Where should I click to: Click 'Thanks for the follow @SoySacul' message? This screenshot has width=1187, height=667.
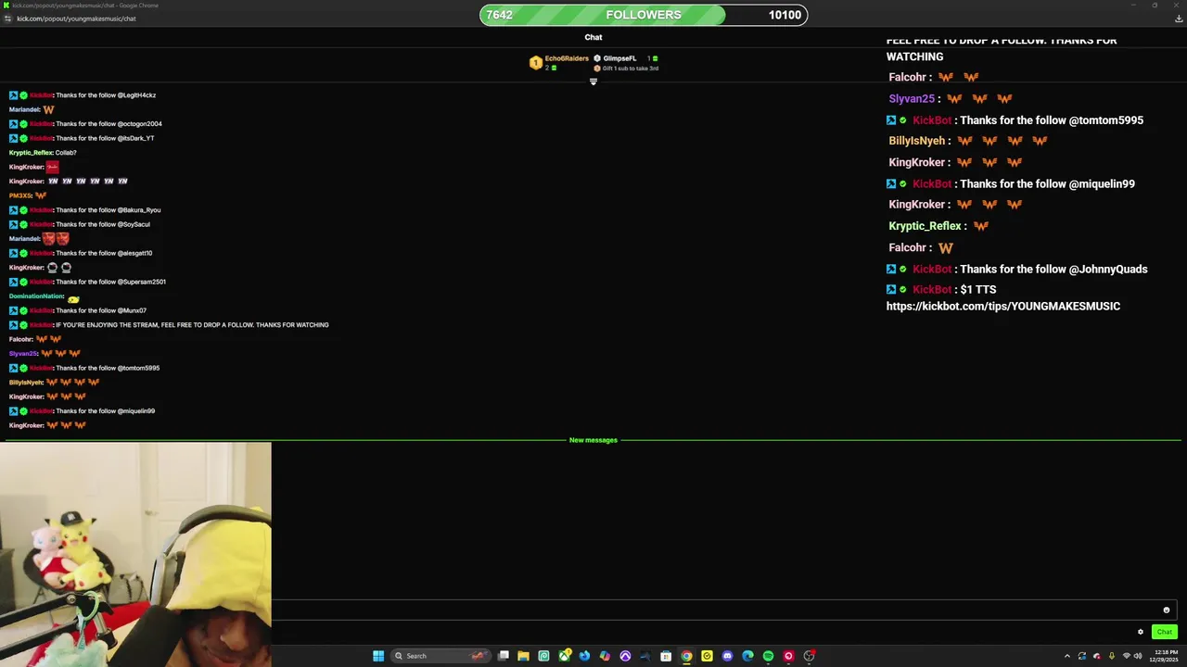pyautogui.click(x=102, y=224)
